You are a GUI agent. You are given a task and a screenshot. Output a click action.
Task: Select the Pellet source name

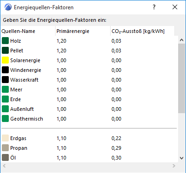17,51
